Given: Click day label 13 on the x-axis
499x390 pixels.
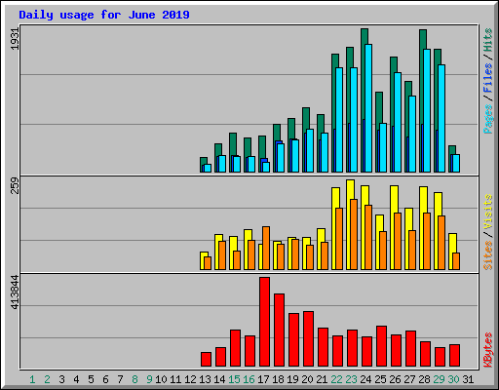Looking at the screenshot, I should tap(205, 379).
